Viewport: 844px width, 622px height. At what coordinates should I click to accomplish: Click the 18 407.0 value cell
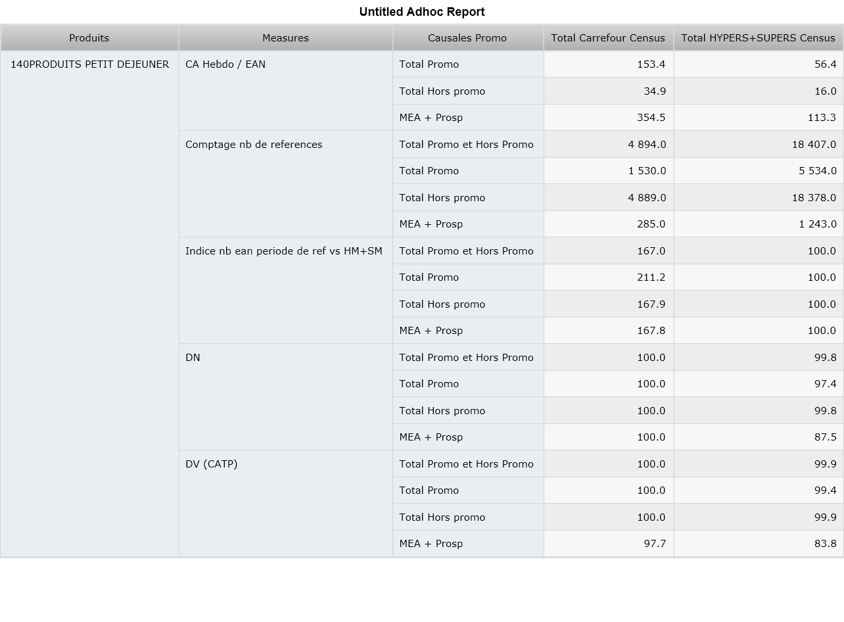(759, 144)
